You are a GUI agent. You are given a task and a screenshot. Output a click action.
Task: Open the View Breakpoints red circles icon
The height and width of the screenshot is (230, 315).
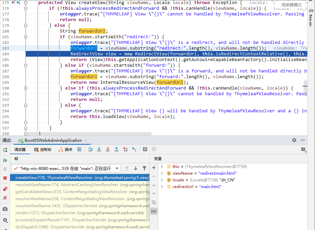5,189
